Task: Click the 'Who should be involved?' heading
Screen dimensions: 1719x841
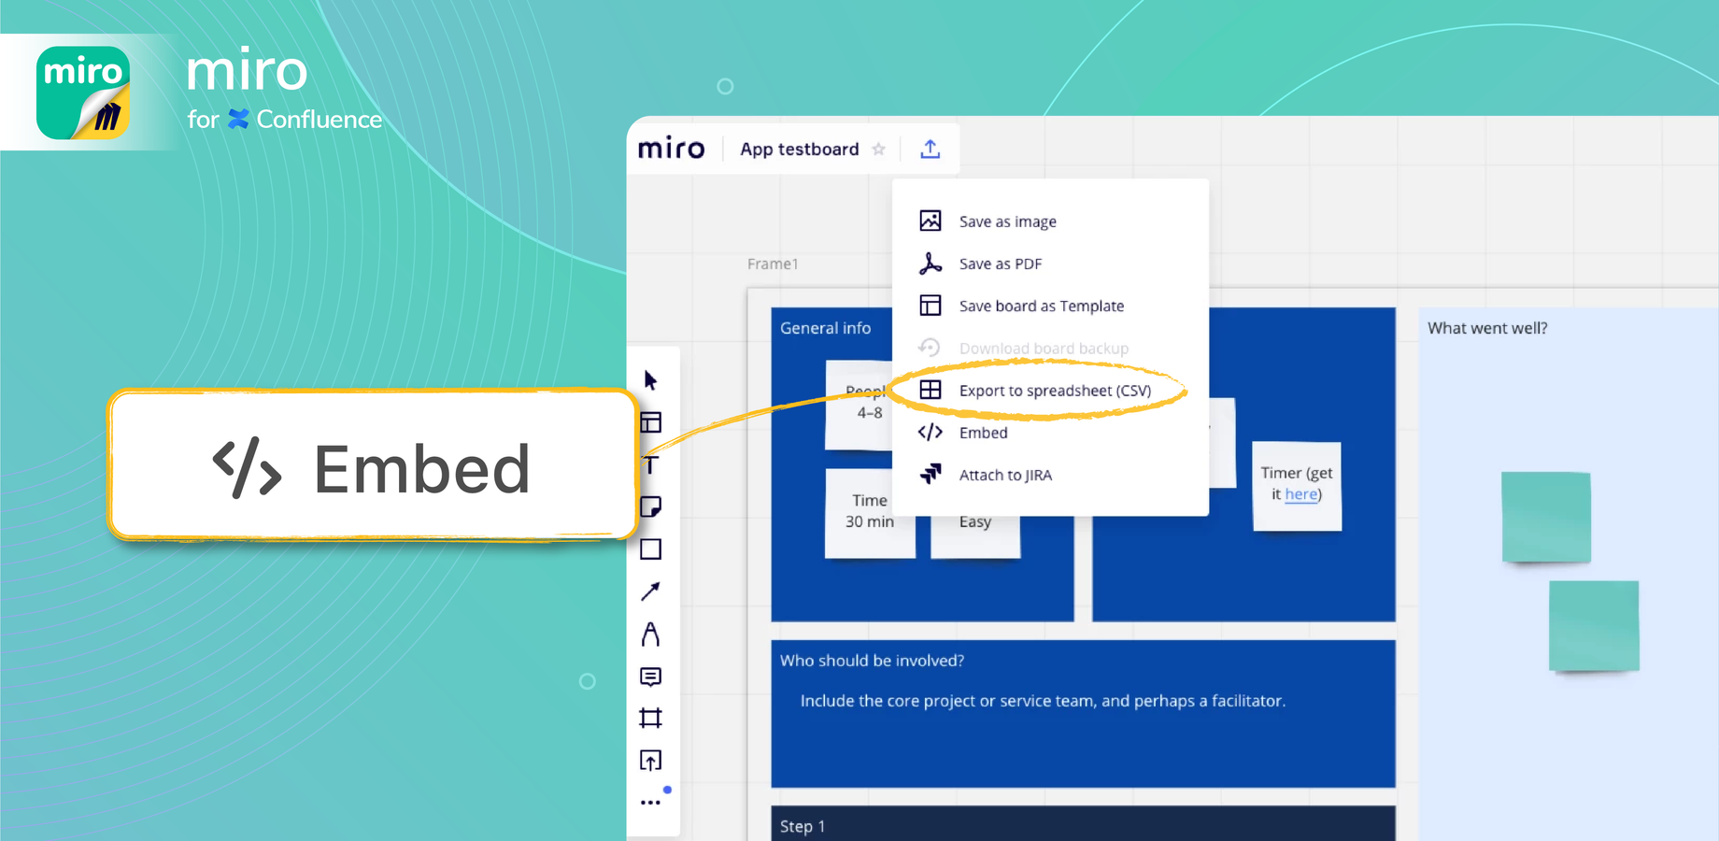Action: pos(872,661)
